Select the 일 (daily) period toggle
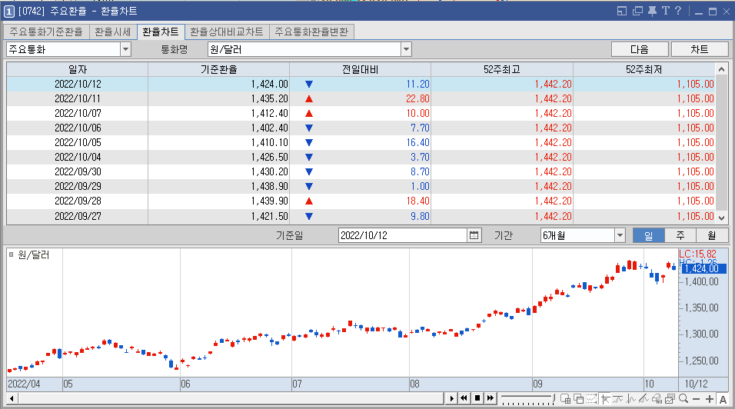This screenshot has width=735, height=409. [648, 235]
